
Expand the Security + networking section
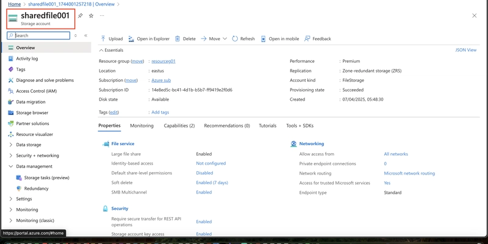pyautogui.click(x=37, y=156)
